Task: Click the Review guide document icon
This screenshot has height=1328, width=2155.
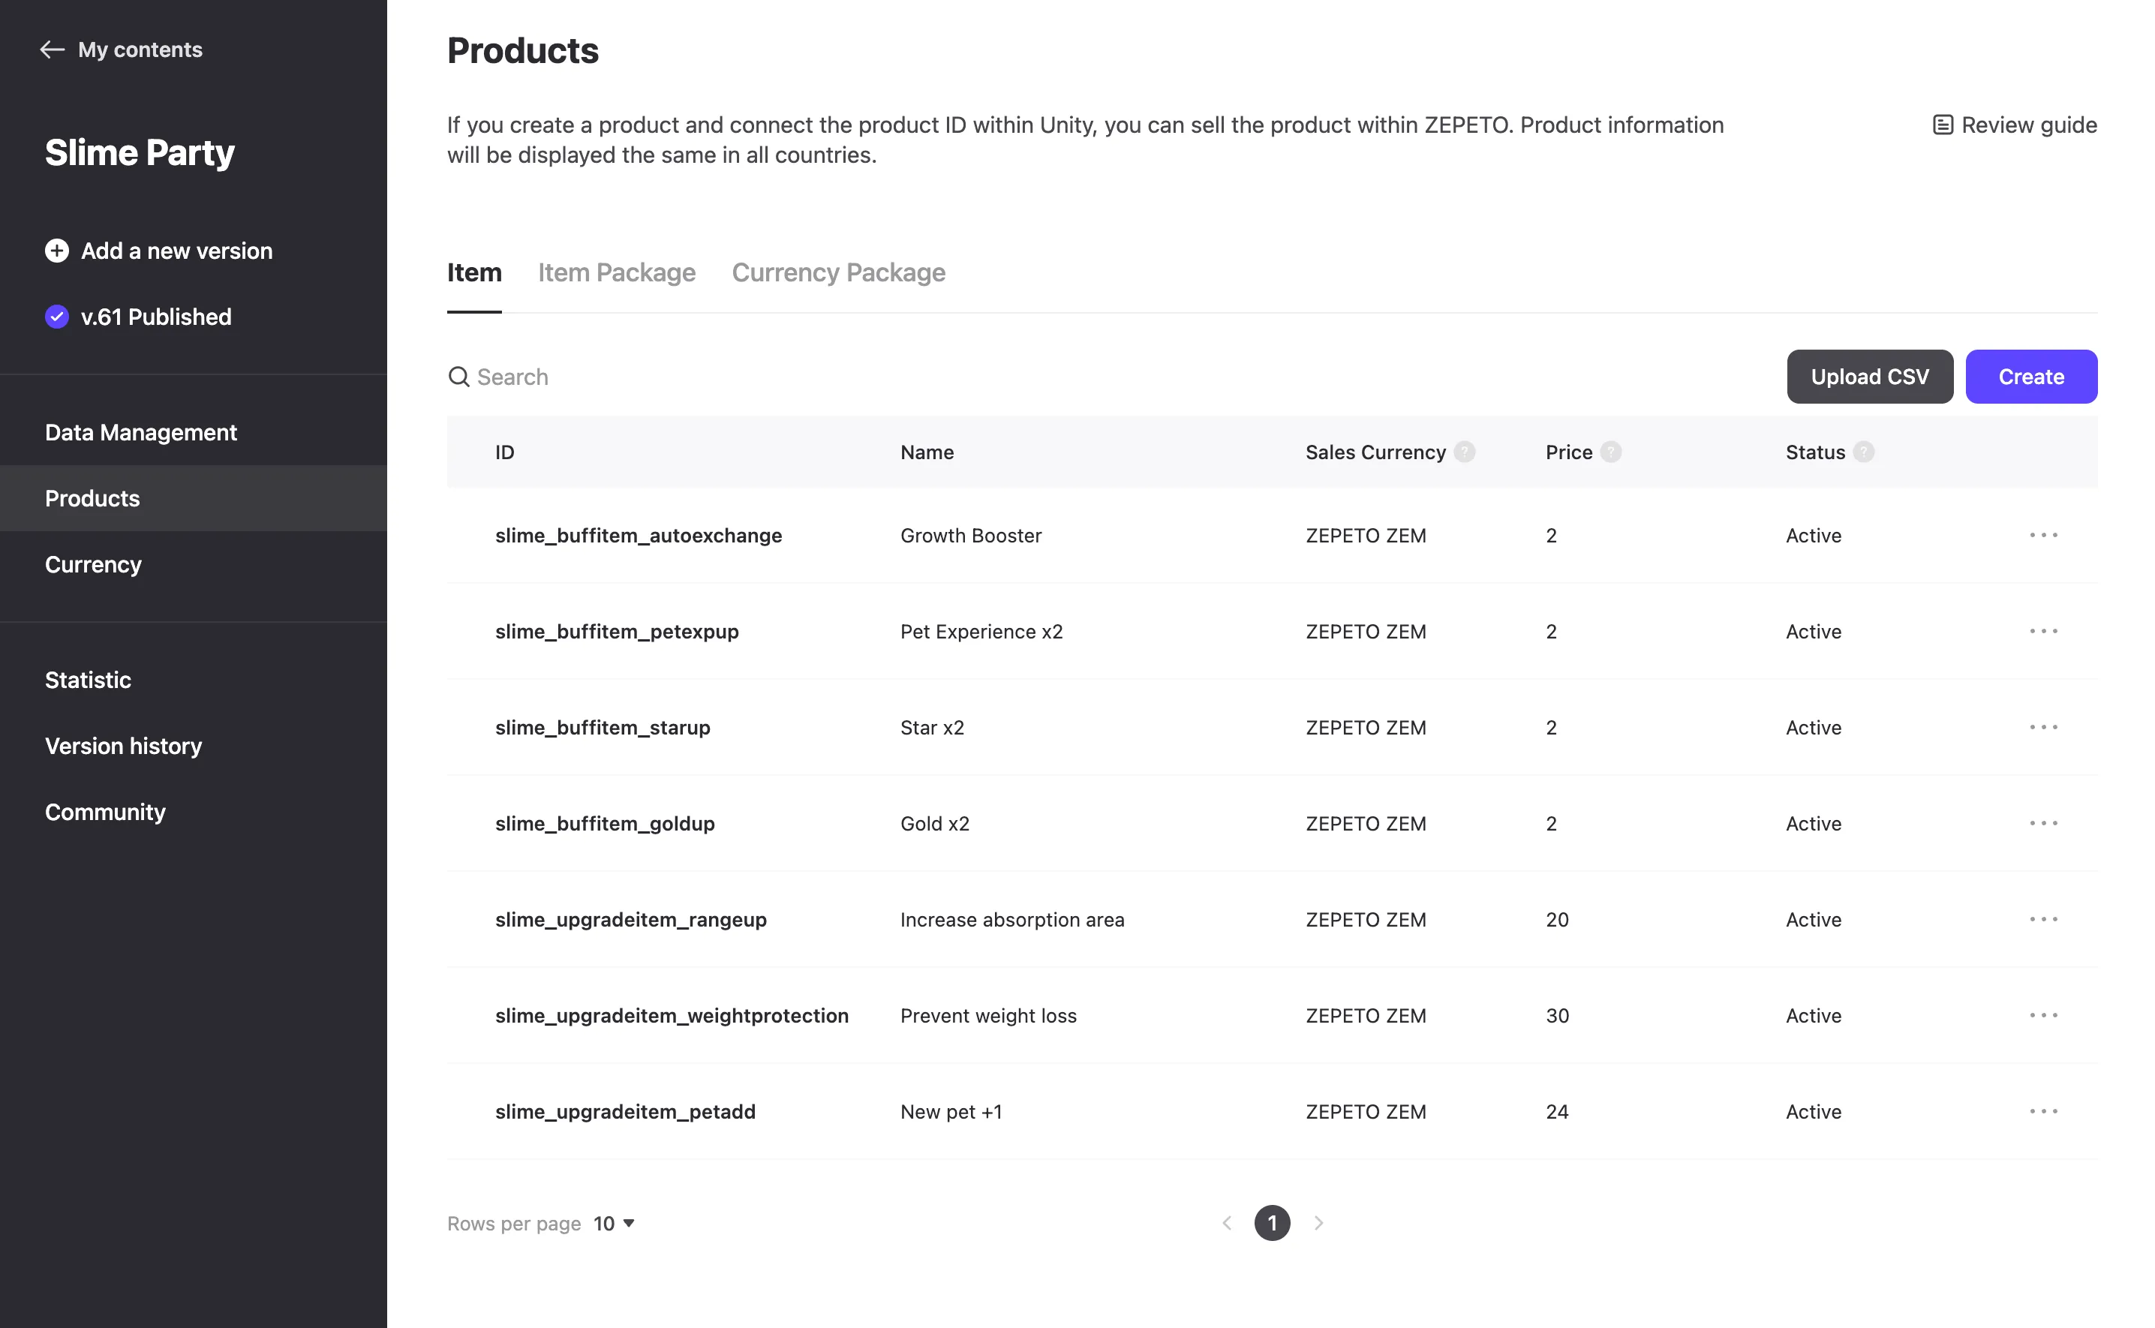Action: [1943, 125]
